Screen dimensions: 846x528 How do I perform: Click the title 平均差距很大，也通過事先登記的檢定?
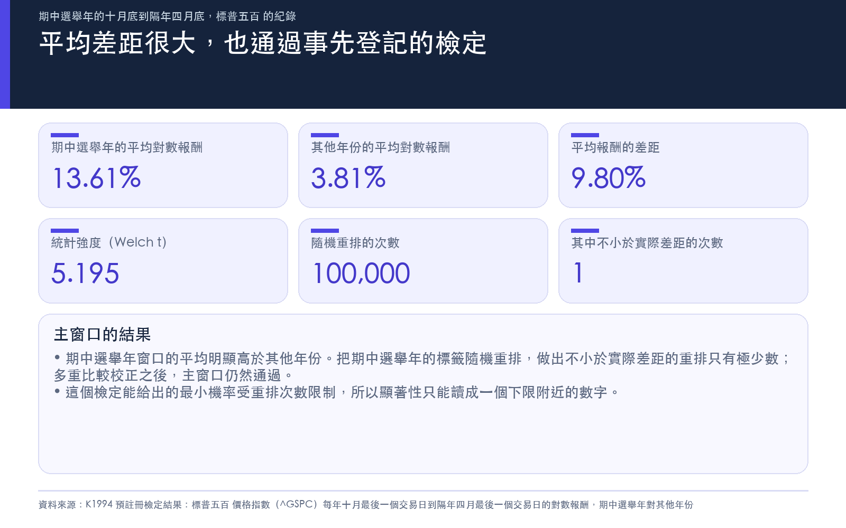point(263,43)
